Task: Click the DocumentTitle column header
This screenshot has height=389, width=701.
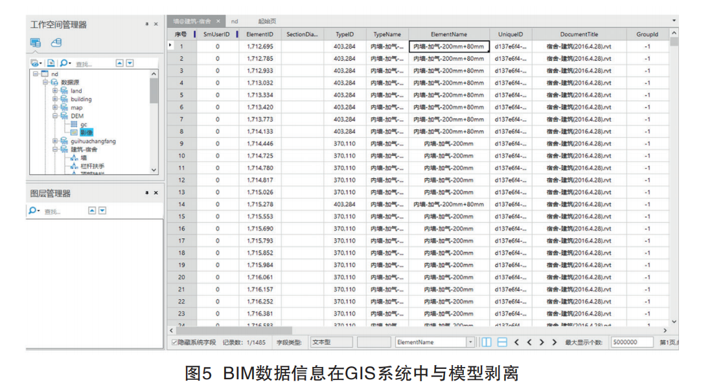Action: (579, 34)
